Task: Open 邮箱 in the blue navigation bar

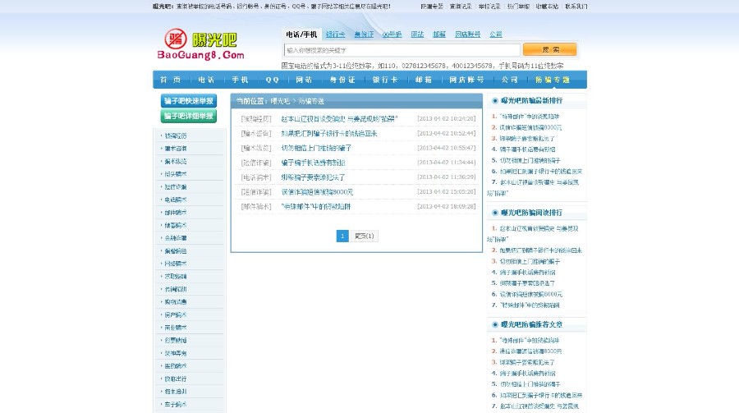Action: pos(424,80)
